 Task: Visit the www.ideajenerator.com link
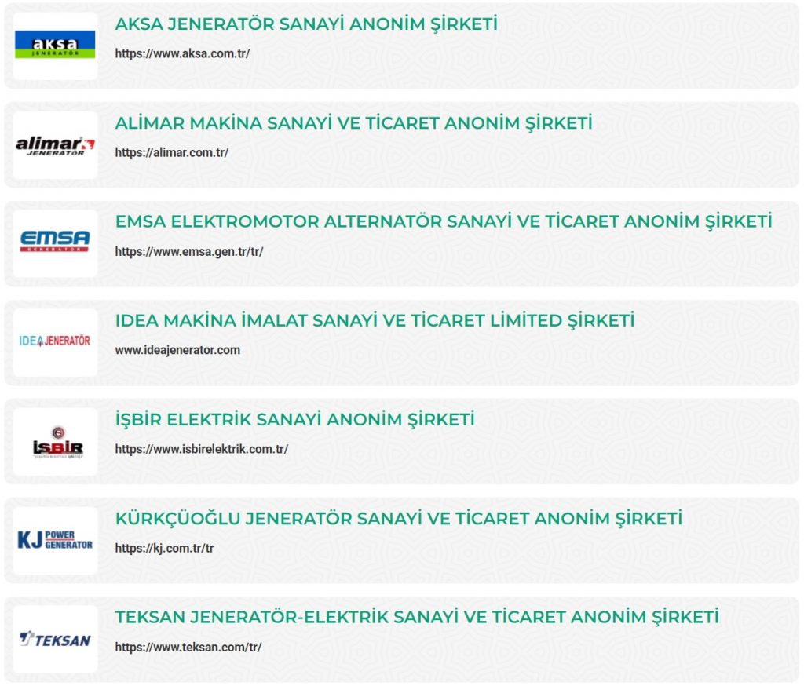tap(177, 350)
